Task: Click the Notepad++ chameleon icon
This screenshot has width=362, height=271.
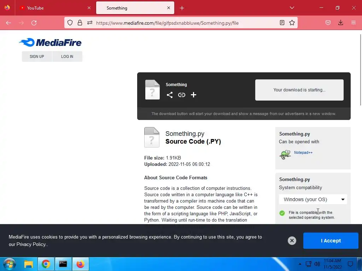Action: click(x=285, y=155)
